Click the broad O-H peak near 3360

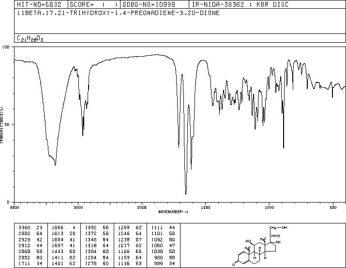click(x=55, y=165)
